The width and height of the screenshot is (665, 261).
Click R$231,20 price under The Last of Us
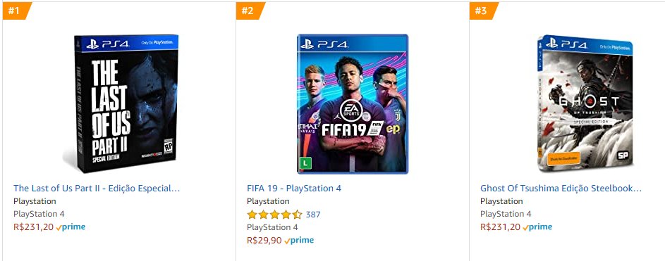[x=34, y=227]
